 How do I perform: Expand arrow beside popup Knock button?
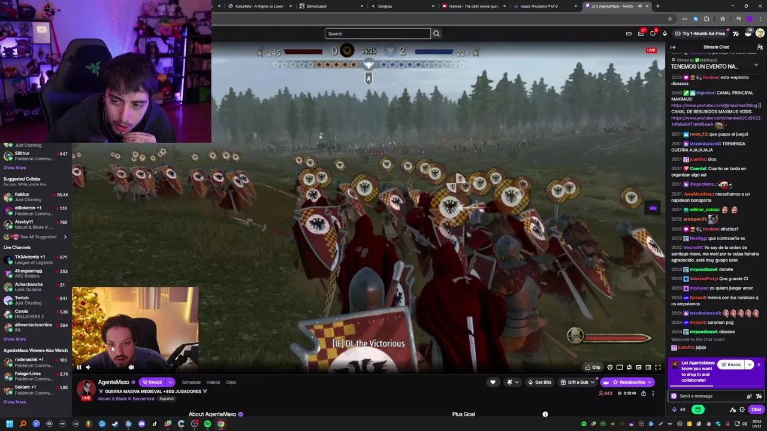pyautogui.click(x=749, y=365)
